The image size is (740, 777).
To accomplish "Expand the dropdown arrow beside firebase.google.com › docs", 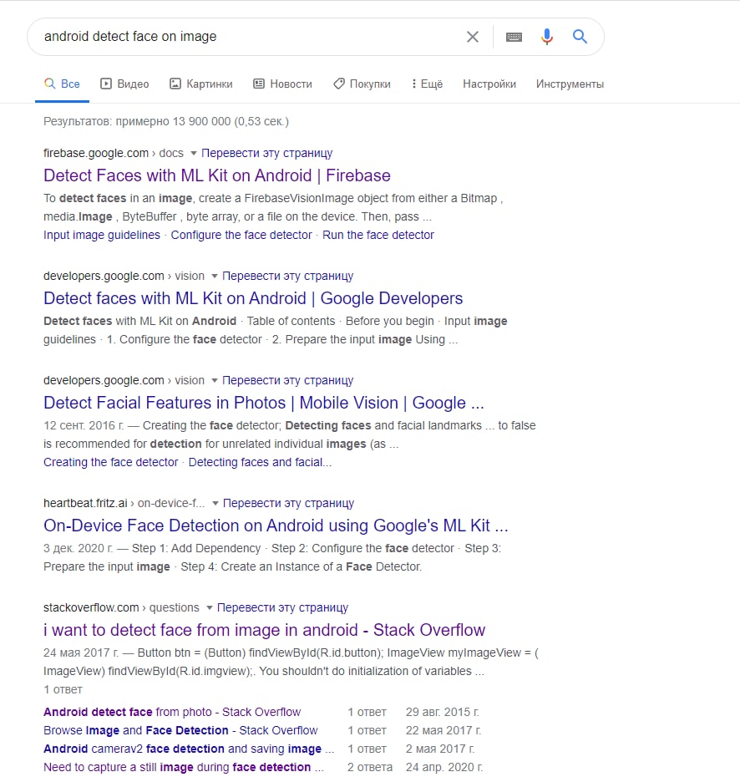I will tap(193, 153).
